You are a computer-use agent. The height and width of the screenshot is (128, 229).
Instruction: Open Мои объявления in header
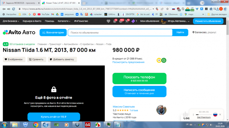pyautogui.click(x=150, y=21)
